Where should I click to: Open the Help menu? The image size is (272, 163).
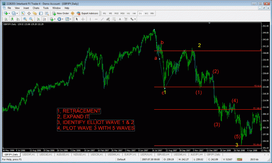(67, 8)
